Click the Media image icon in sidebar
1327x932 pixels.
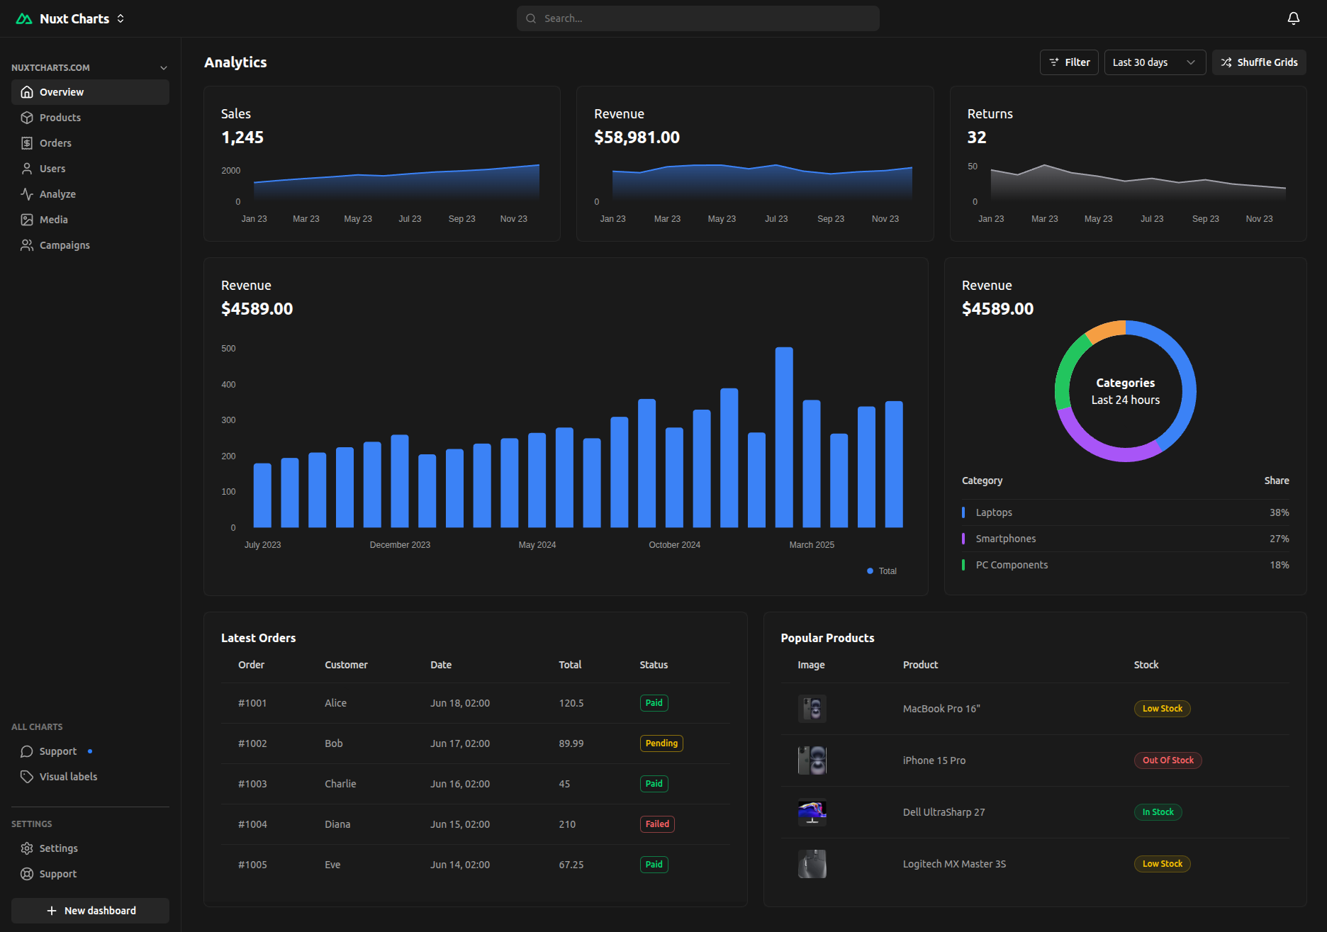click(27, 220)
